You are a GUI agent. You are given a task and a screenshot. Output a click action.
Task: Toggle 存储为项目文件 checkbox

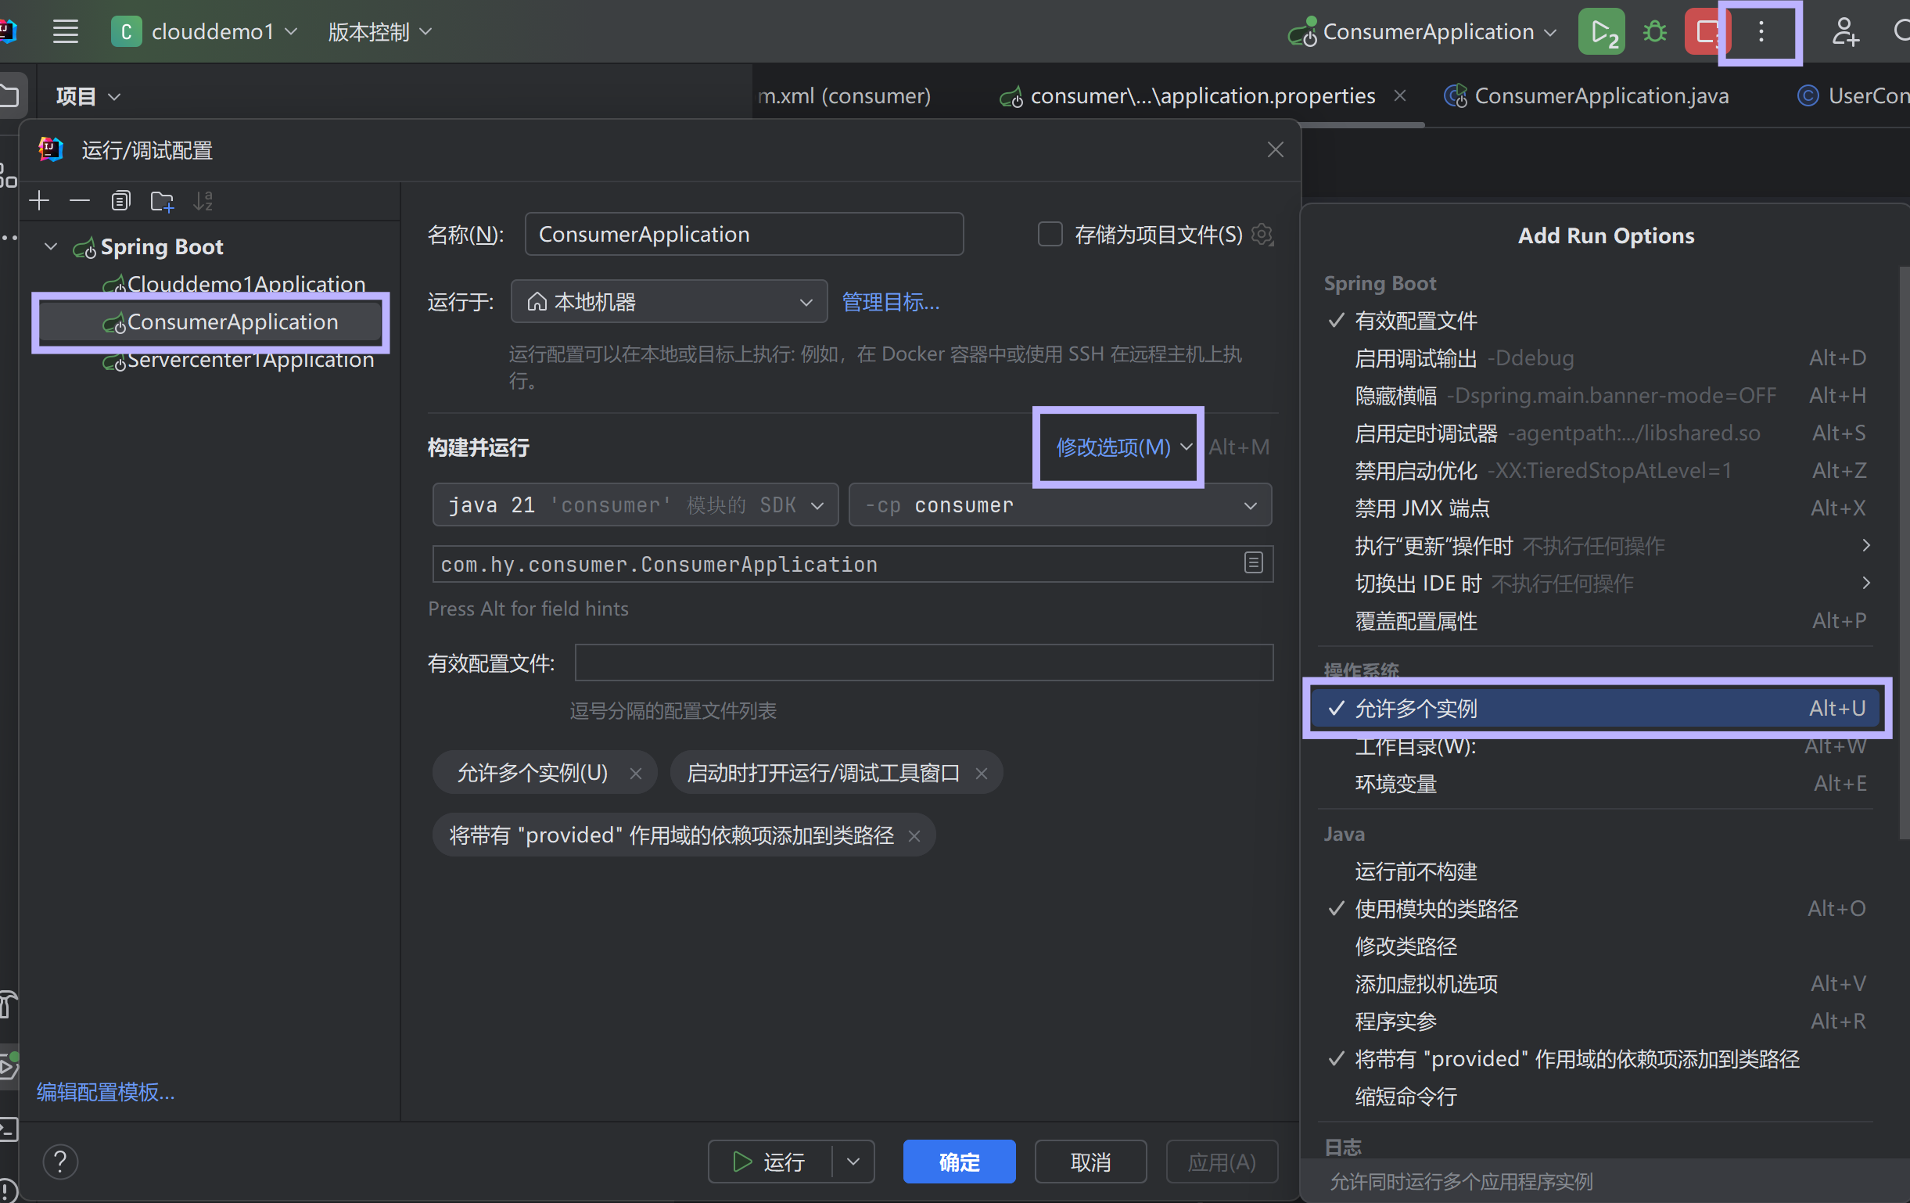[1050, 235]
